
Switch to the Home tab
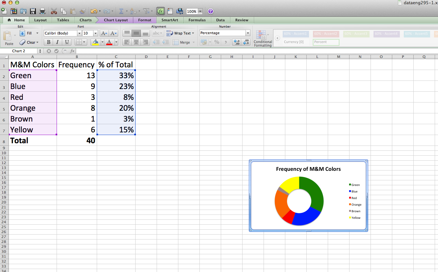pyautogui.click(x=16, y=20)
